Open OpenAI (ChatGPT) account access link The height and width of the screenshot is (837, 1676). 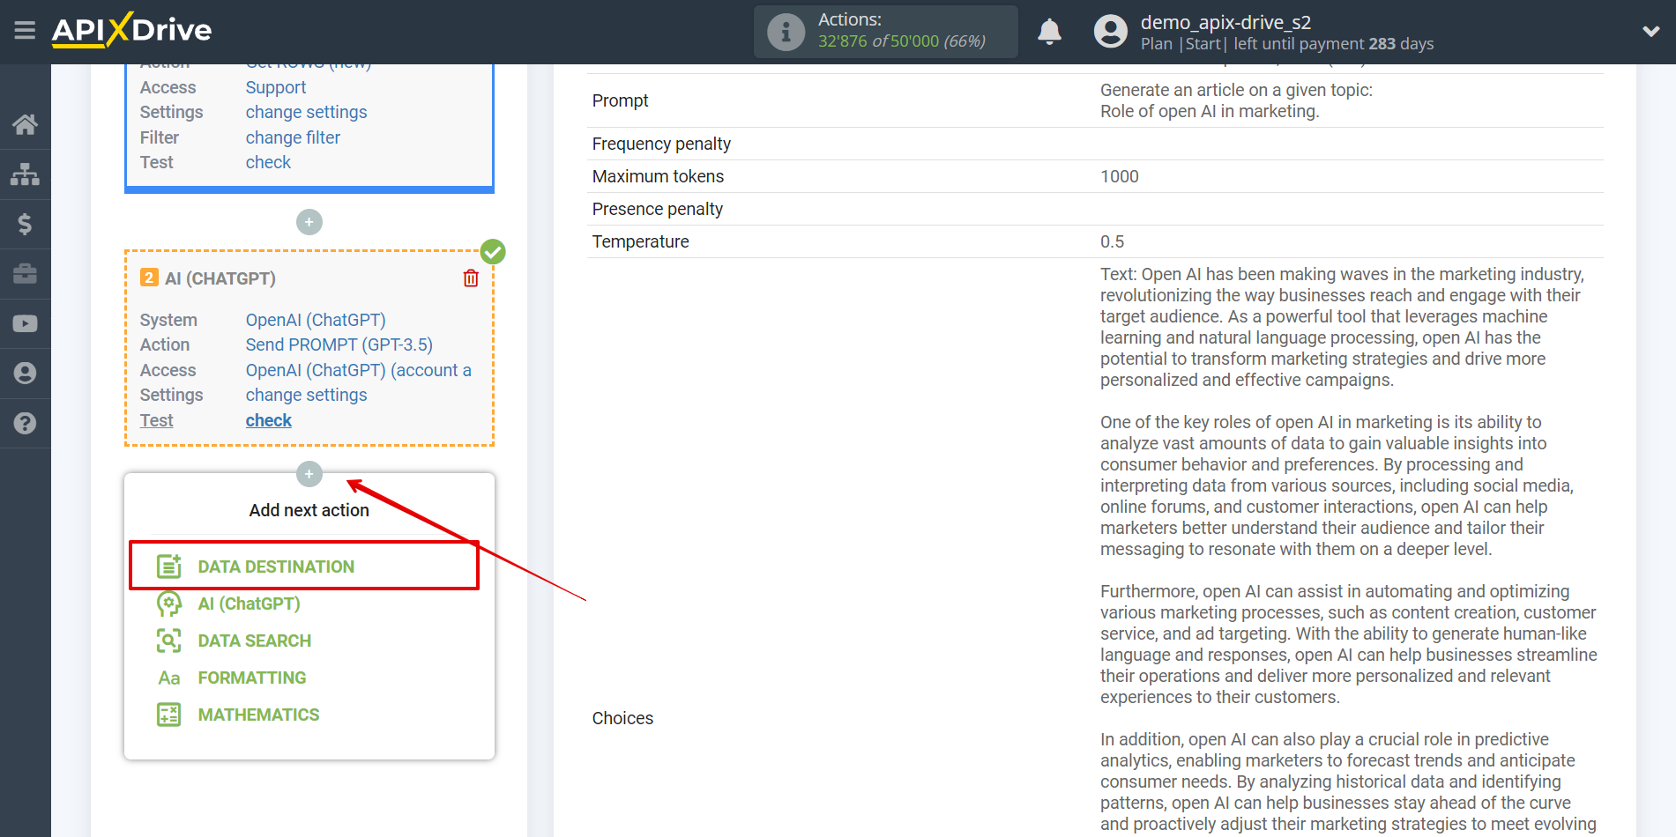(x=359, y=370)
